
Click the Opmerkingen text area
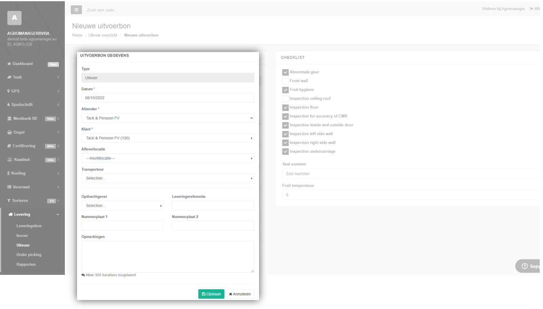pos(168,257)
